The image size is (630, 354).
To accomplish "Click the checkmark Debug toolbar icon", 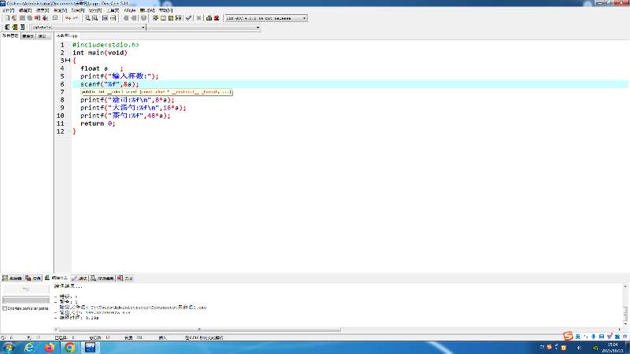I will (188, 18).
